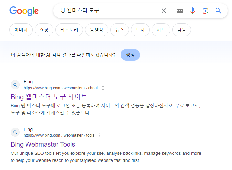232x170 pixels.
Task: Select the 이미지 filter tab
Action: pos(21,30)
